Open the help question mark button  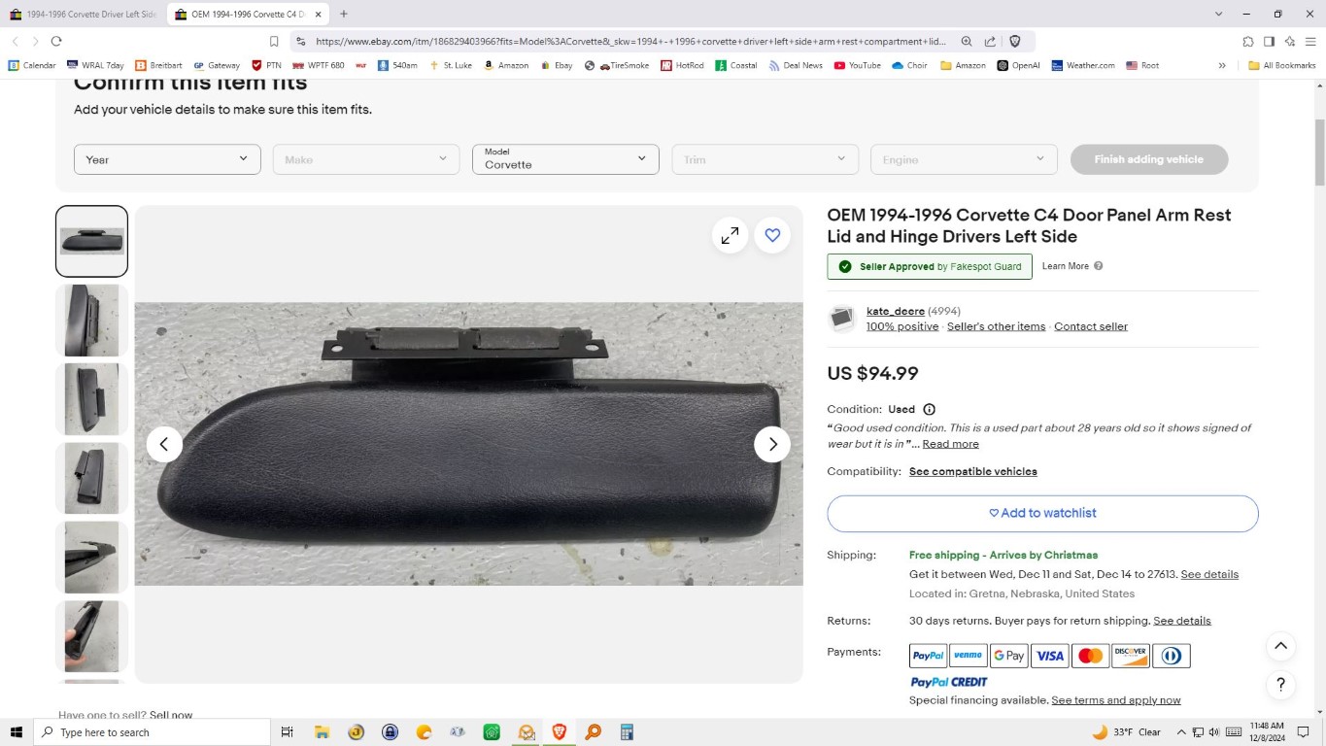(1280, 685)
